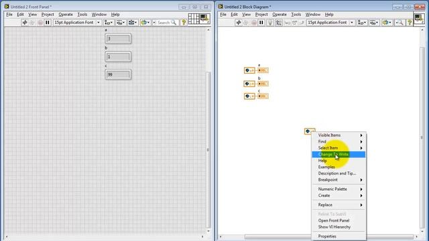Open Reorder menu in Front Panel toolbar
This screenshot has height=241, width=429.
tap(145, 22)
